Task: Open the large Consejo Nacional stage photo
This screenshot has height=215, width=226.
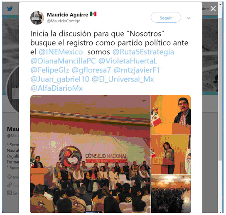Action: click(x=91, y=154)
